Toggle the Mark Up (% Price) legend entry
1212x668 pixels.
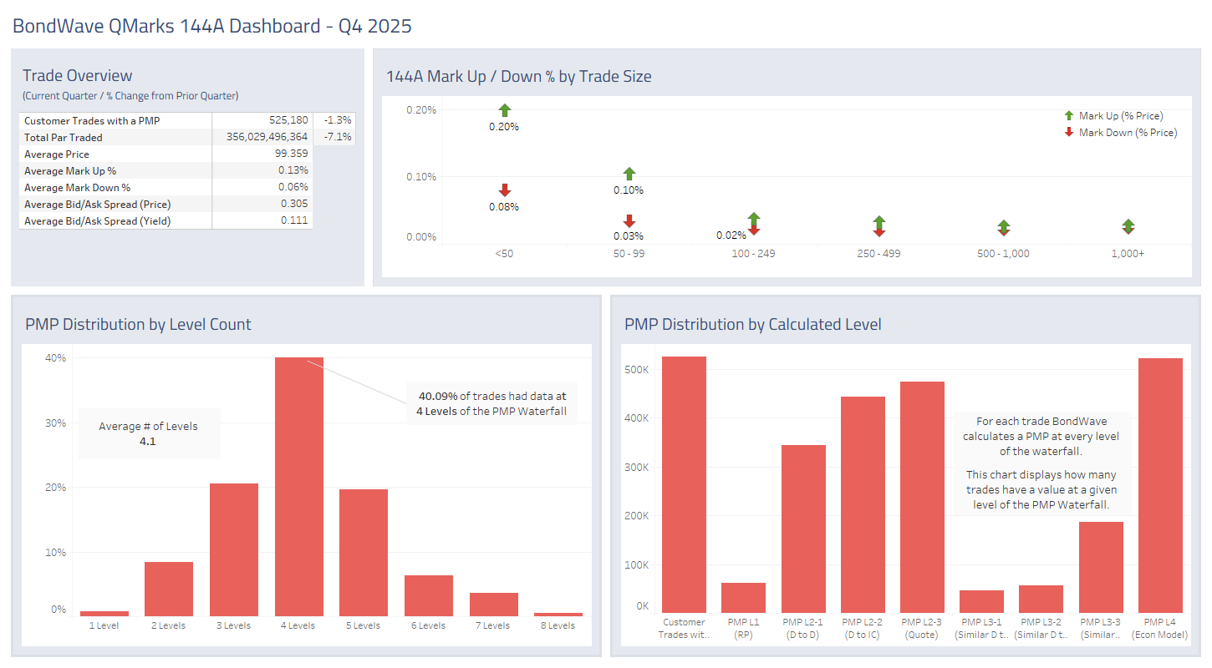point(1120,115)
